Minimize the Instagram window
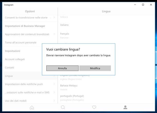 click(135, 5)
